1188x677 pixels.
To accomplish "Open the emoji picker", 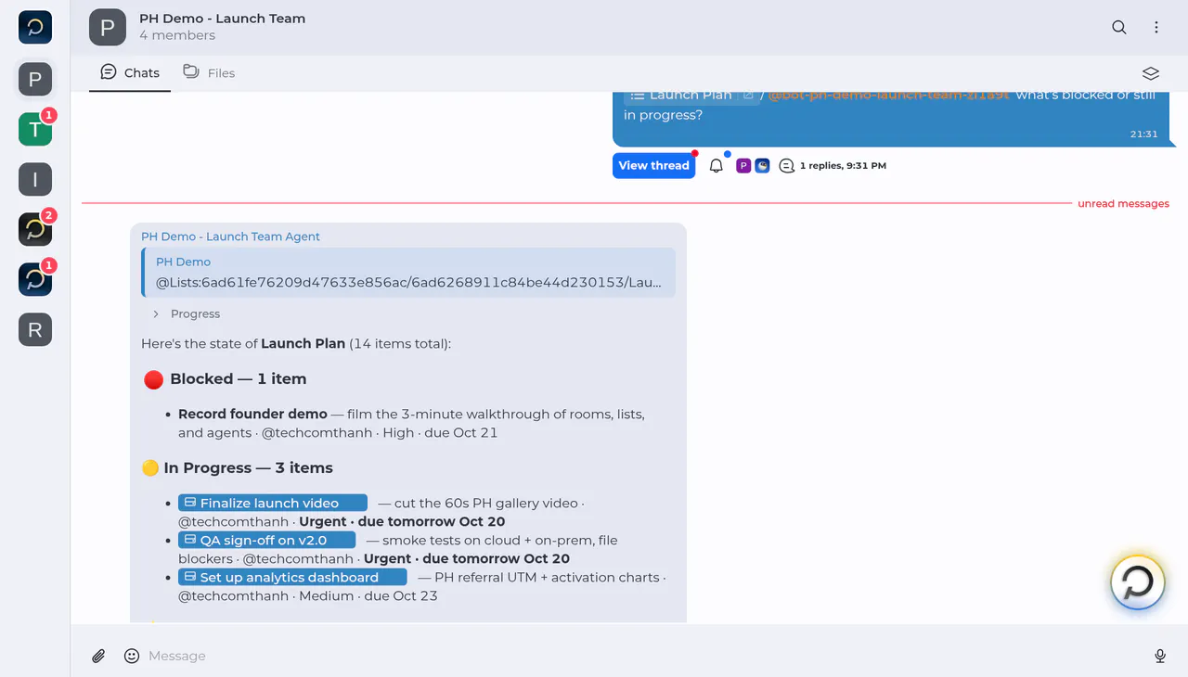I will coord(132,656).
